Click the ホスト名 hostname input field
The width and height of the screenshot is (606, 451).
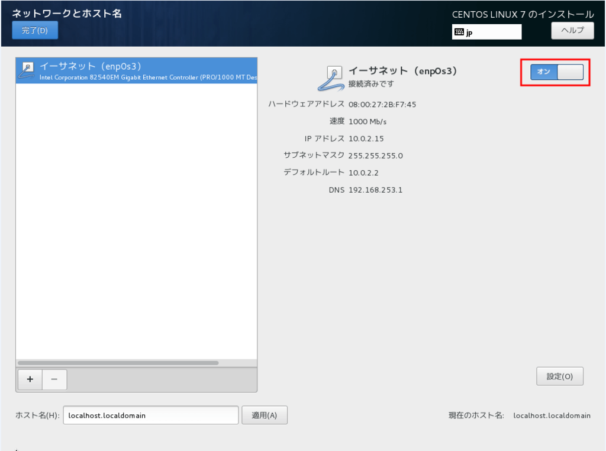pos(151,415)
